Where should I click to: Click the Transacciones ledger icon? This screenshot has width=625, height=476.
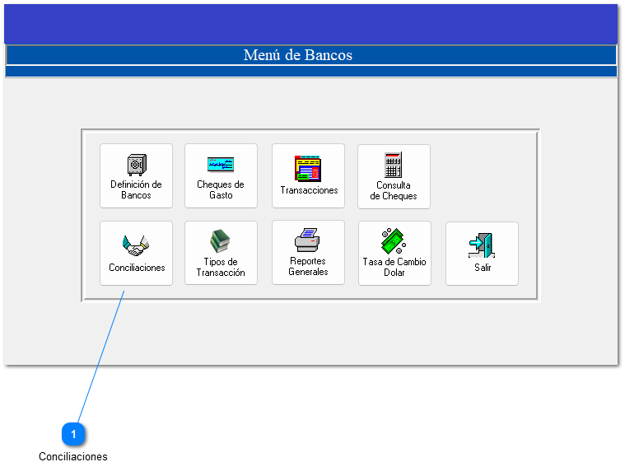click(x=308, y=168)
